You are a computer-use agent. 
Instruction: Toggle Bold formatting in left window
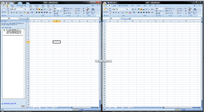point(12,12)
